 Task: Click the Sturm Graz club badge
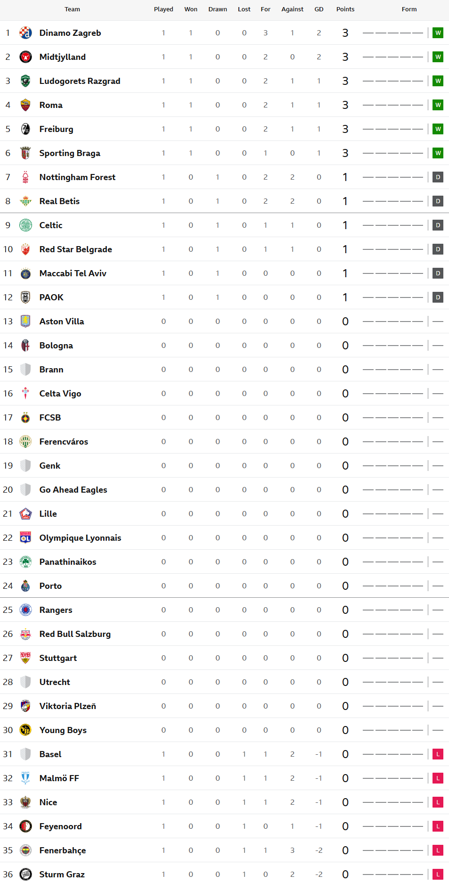(x=25, y=875)
